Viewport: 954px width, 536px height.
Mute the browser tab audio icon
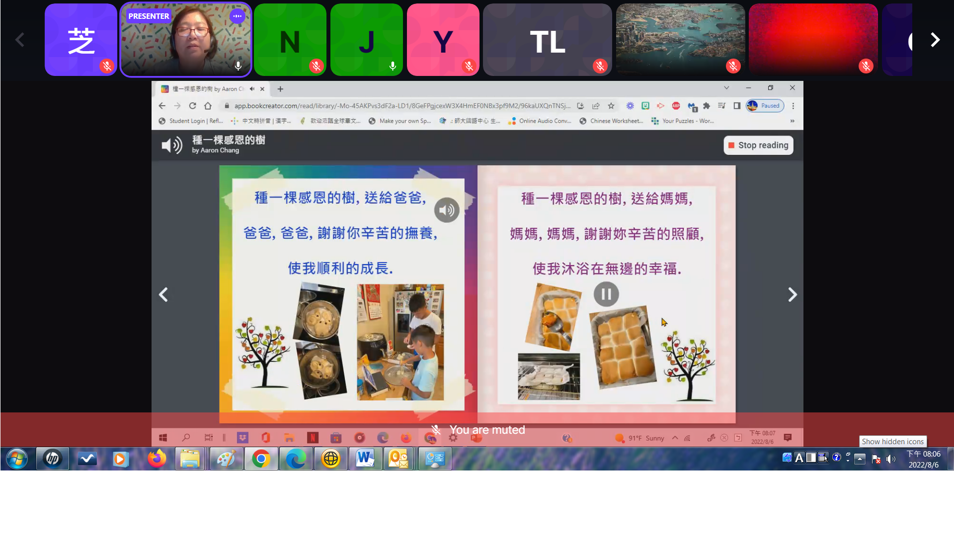[252, 89]
